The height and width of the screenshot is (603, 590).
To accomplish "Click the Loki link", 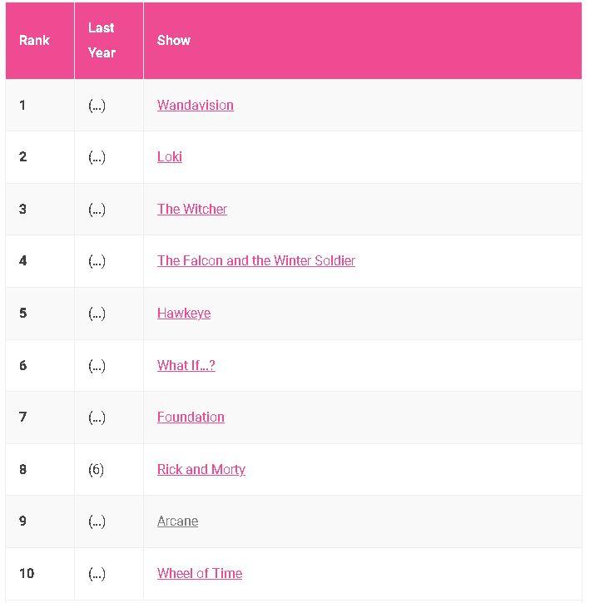I will tap(170, 156).
